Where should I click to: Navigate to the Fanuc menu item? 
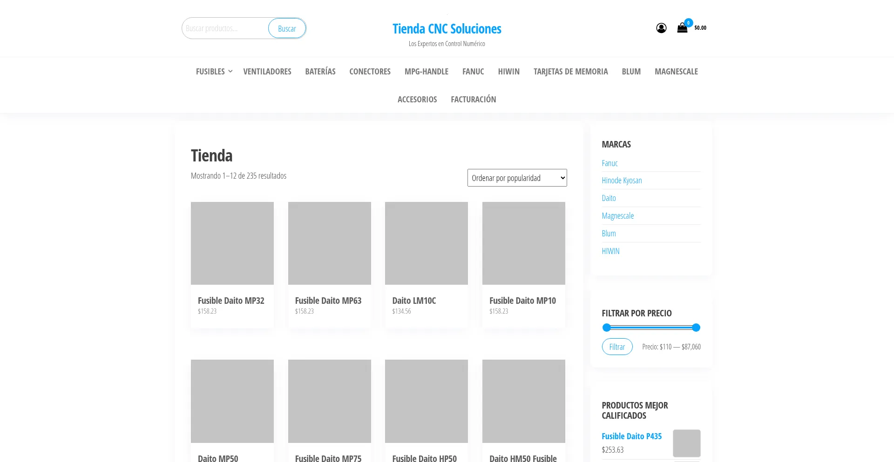pos(473,71)
